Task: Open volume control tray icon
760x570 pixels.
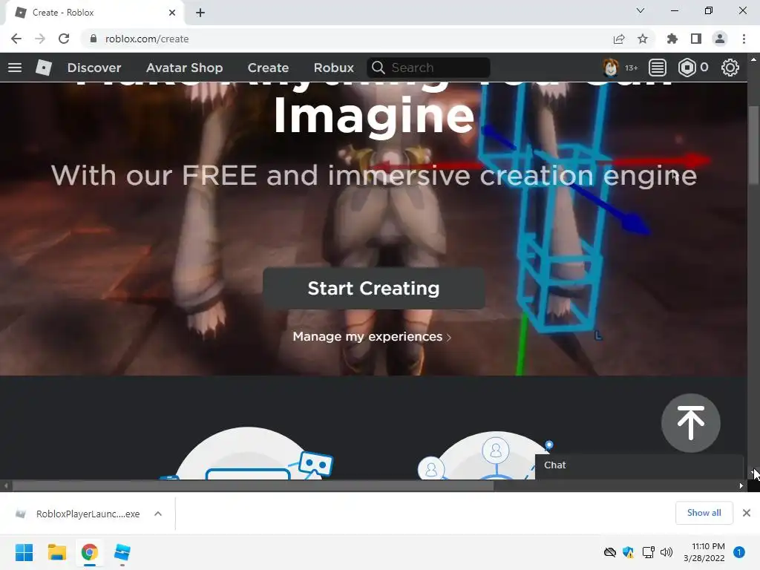Action: point(666,552)
